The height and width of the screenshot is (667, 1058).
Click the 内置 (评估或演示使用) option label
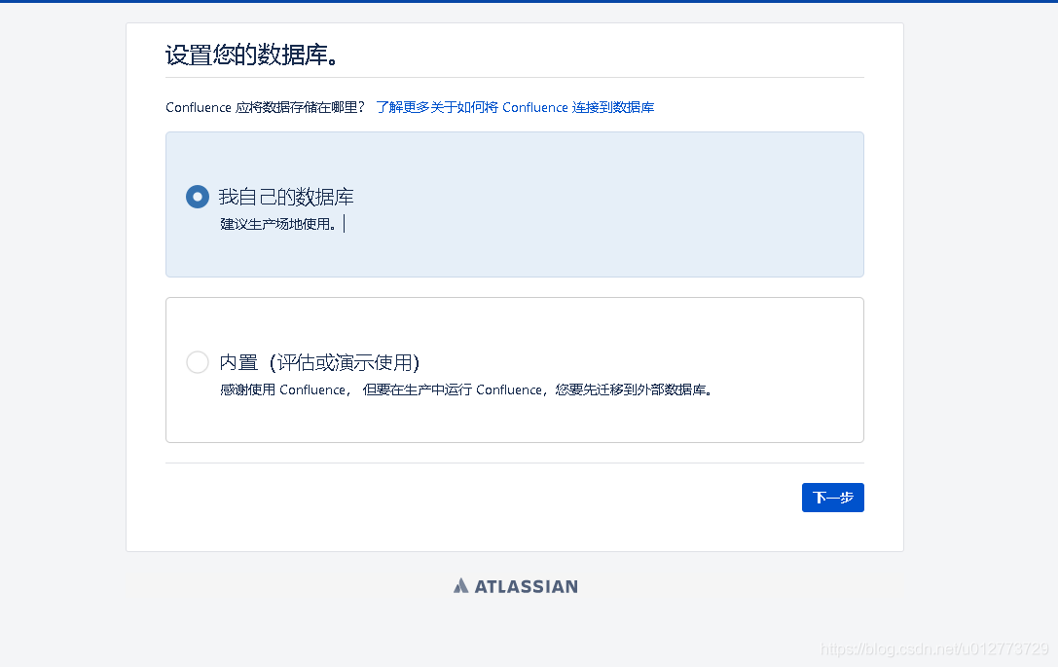pos(319,362)
